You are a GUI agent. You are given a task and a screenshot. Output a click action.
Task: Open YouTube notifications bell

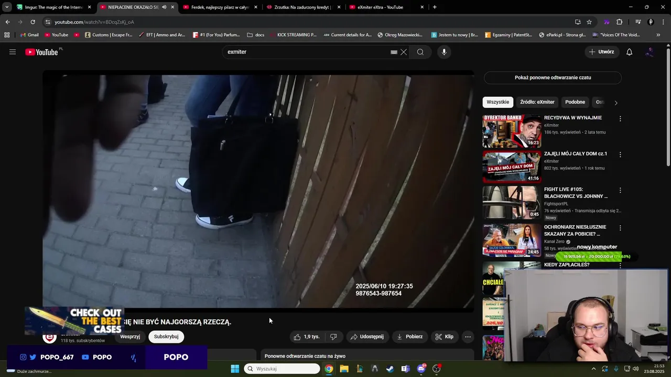(630, 52)
